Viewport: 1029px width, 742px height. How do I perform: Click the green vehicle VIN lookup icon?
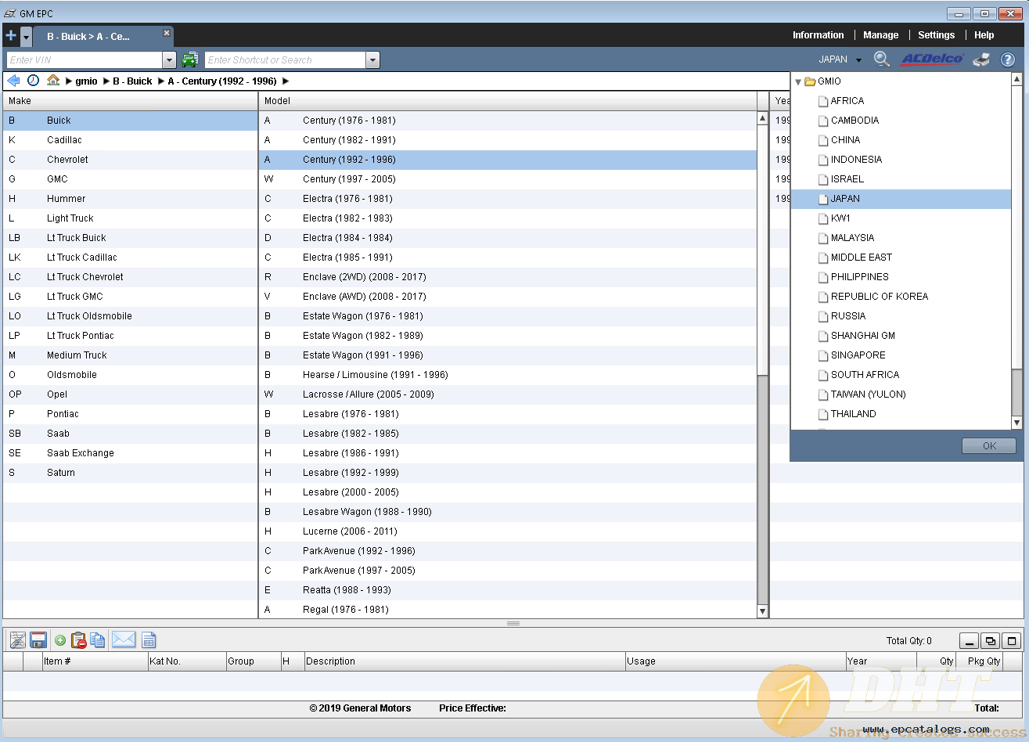click(x=189, y=59)
